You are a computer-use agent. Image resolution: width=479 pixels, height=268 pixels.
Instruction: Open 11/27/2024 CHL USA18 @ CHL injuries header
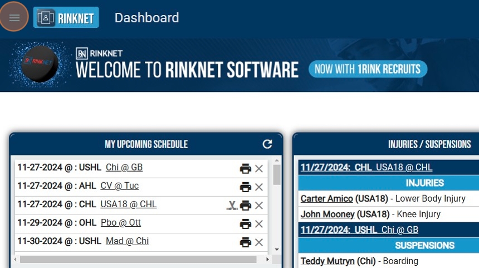[x=366, y=167]
